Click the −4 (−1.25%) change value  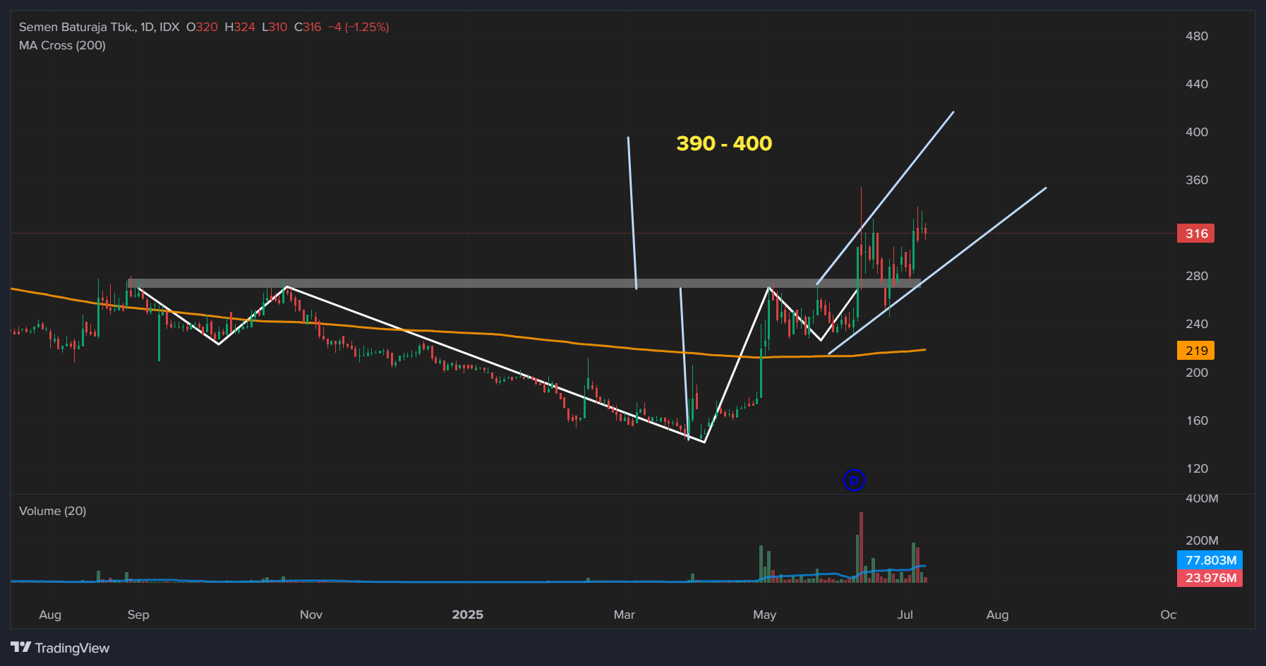[358, 27]
